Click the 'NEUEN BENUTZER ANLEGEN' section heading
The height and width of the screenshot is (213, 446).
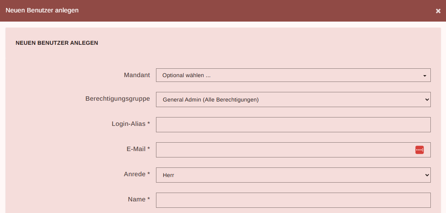57,43
